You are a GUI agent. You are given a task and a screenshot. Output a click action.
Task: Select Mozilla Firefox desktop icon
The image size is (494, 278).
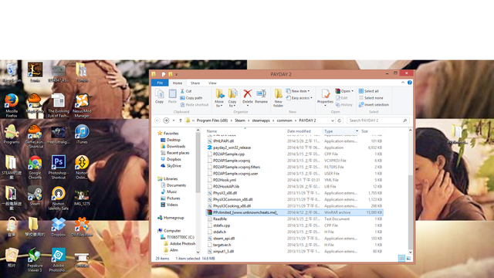[12, 105]
